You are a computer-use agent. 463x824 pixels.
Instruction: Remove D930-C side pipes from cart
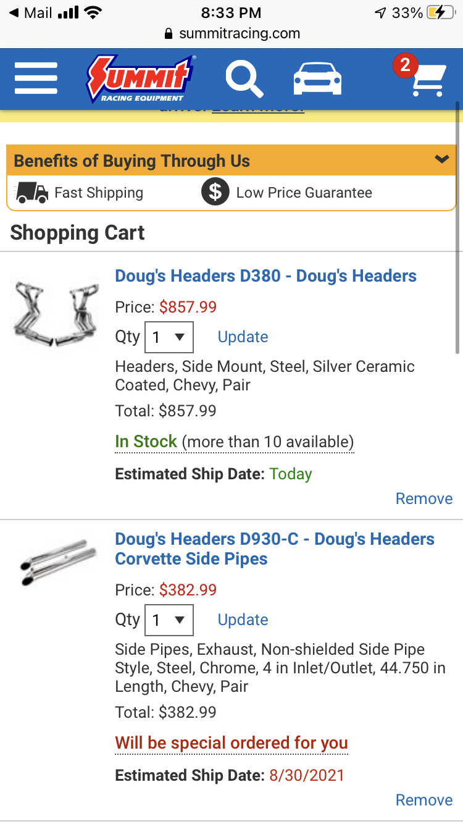423,800
